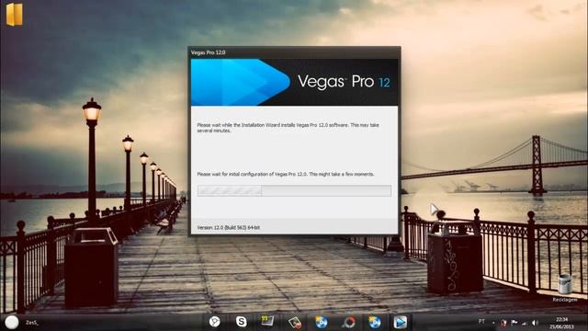Click the 'Please wait for initial configuration' message

click(x=286, y=174)
